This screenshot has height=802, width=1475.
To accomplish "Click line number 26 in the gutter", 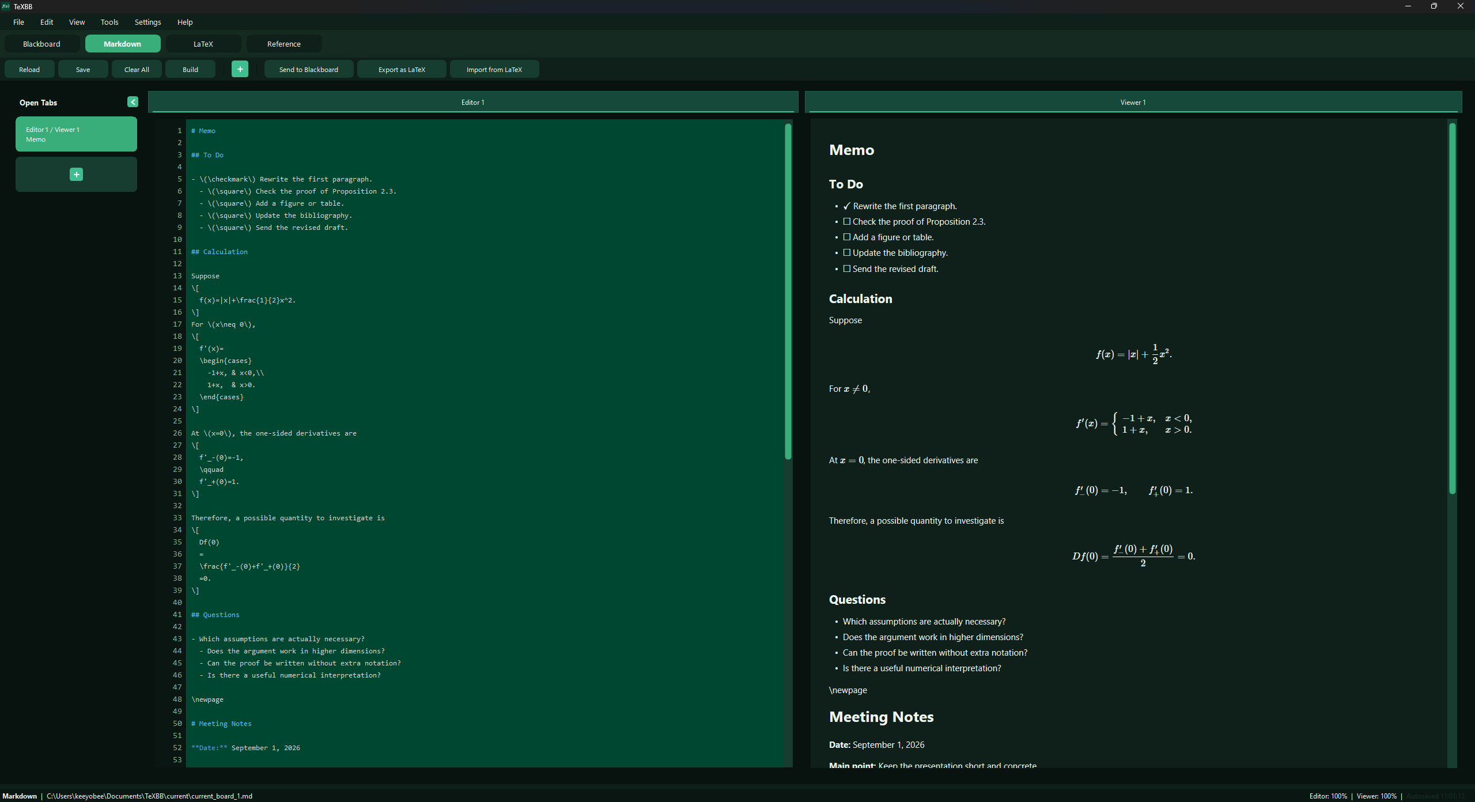I will coord(177,433).
